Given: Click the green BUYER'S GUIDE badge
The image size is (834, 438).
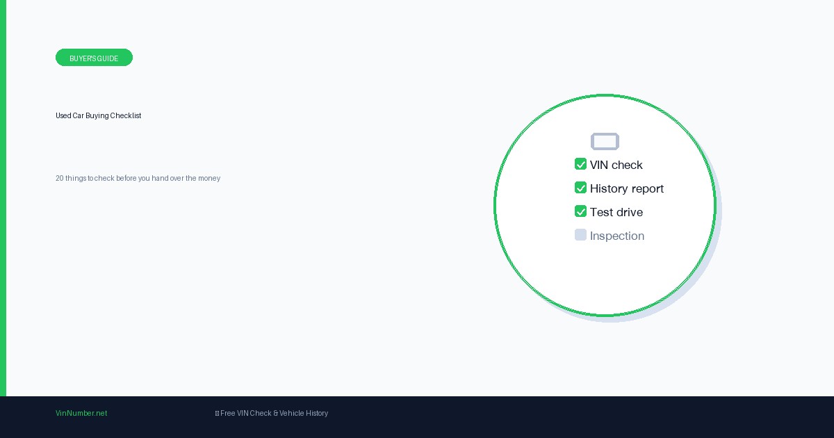Looking at the screenshot, I should click(94, 58).
